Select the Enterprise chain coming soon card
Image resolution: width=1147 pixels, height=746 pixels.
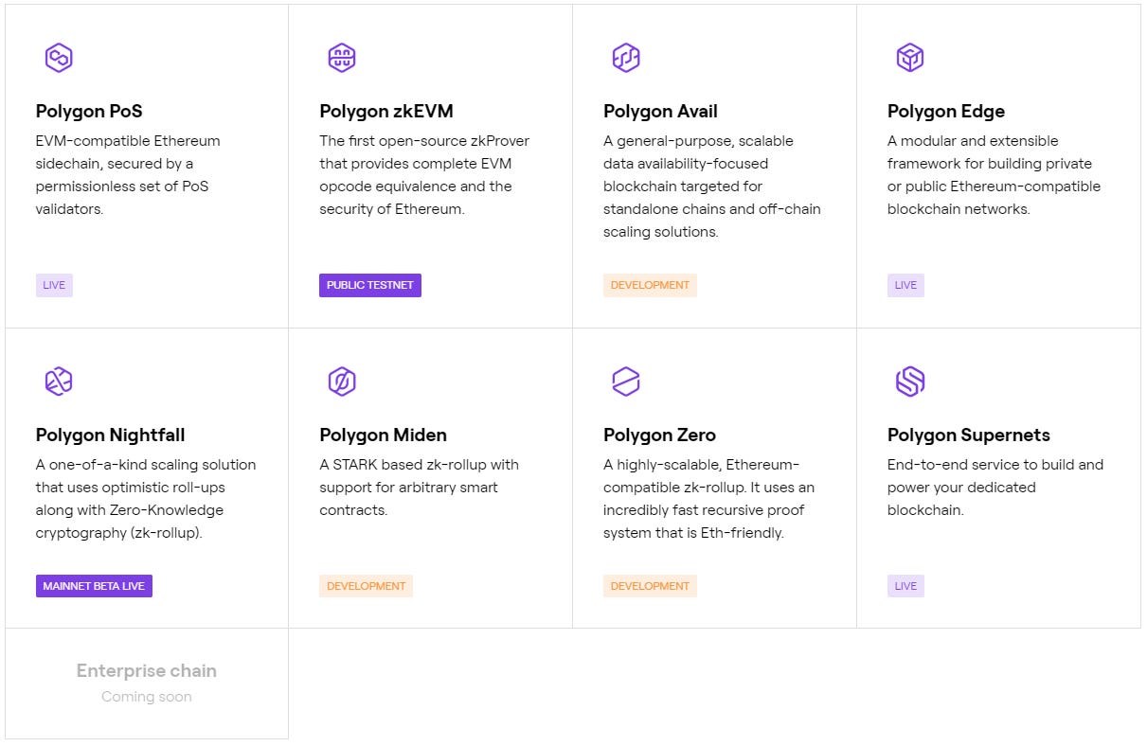pos(147,683)
